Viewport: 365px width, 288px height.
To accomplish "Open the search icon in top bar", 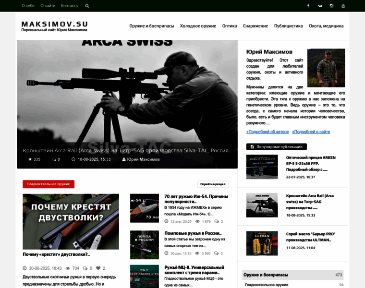I will coord(87,6).
